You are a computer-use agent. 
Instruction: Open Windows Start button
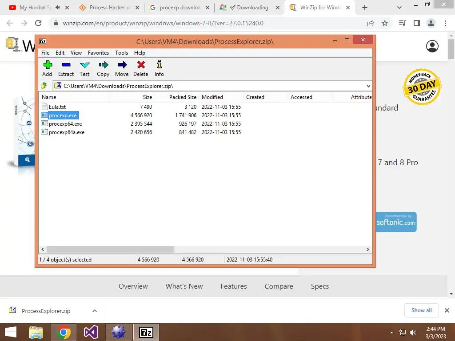pos(11,332)
